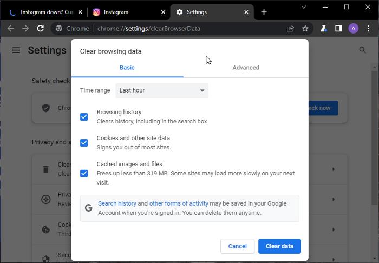Switch to the Instagram browser tab
The height and width of the screenshot is (263, 379).
[x=128, y=12]
